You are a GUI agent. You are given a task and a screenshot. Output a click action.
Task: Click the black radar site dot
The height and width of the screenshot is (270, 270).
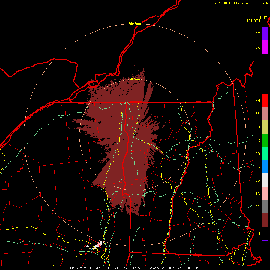pos(136,135)
